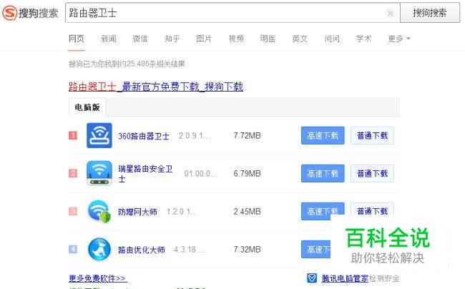Click the 搜狗搜索 search button
Screen dimensions: 465x289
(430, 13)
